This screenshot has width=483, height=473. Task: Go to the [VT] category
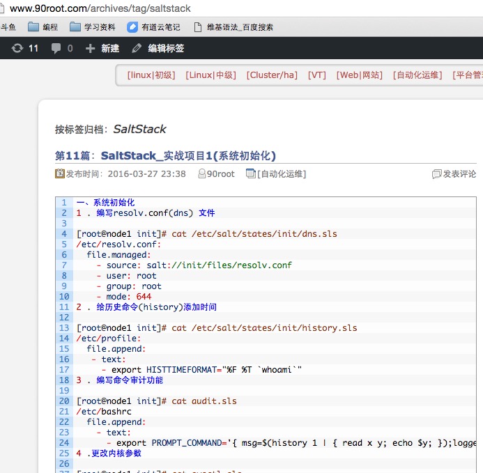pyautogui.click(x=317, y=75)
